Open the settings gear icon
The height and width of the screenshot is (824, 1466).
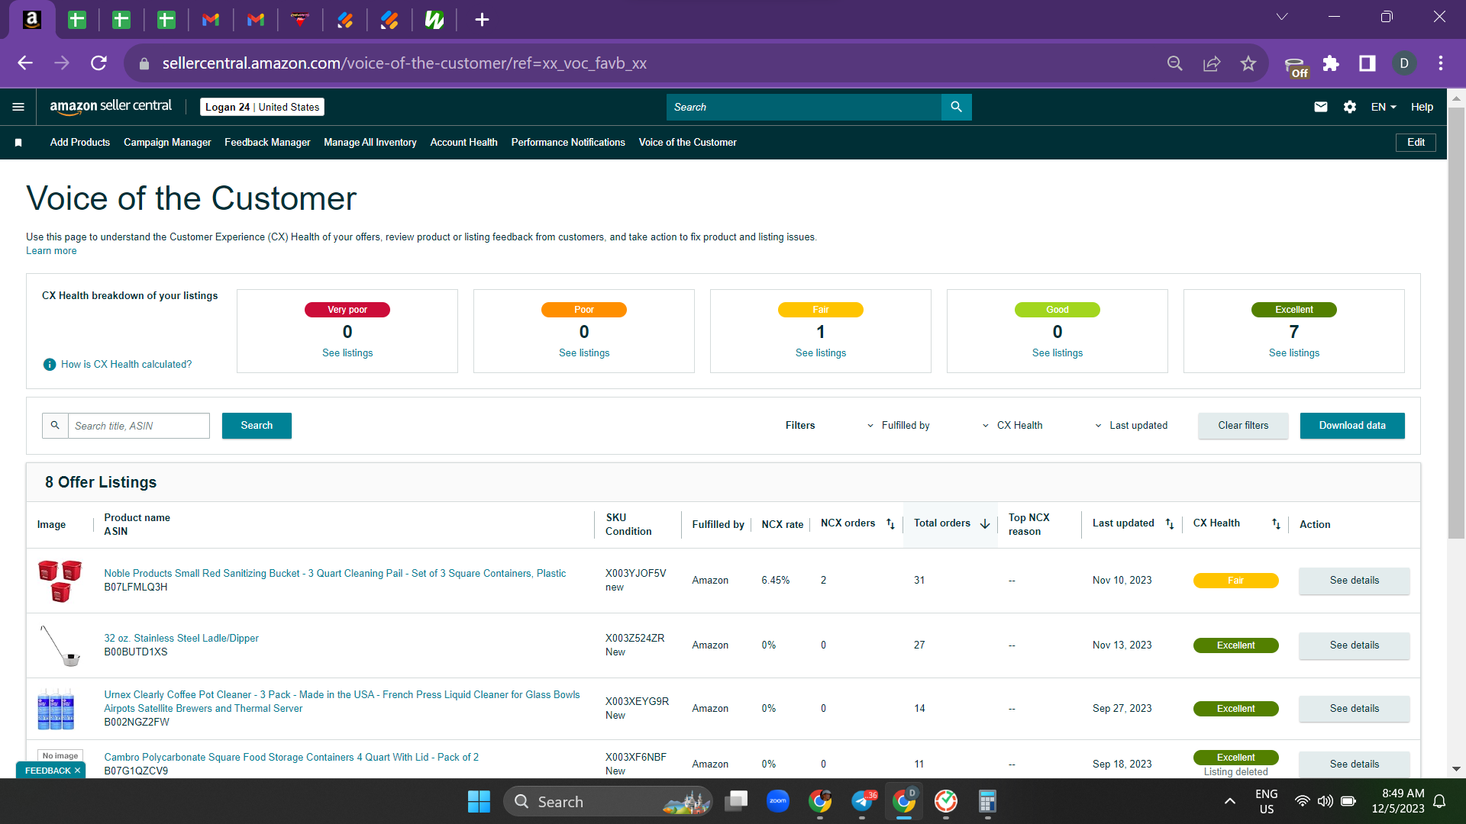(x=1349, y=107)
